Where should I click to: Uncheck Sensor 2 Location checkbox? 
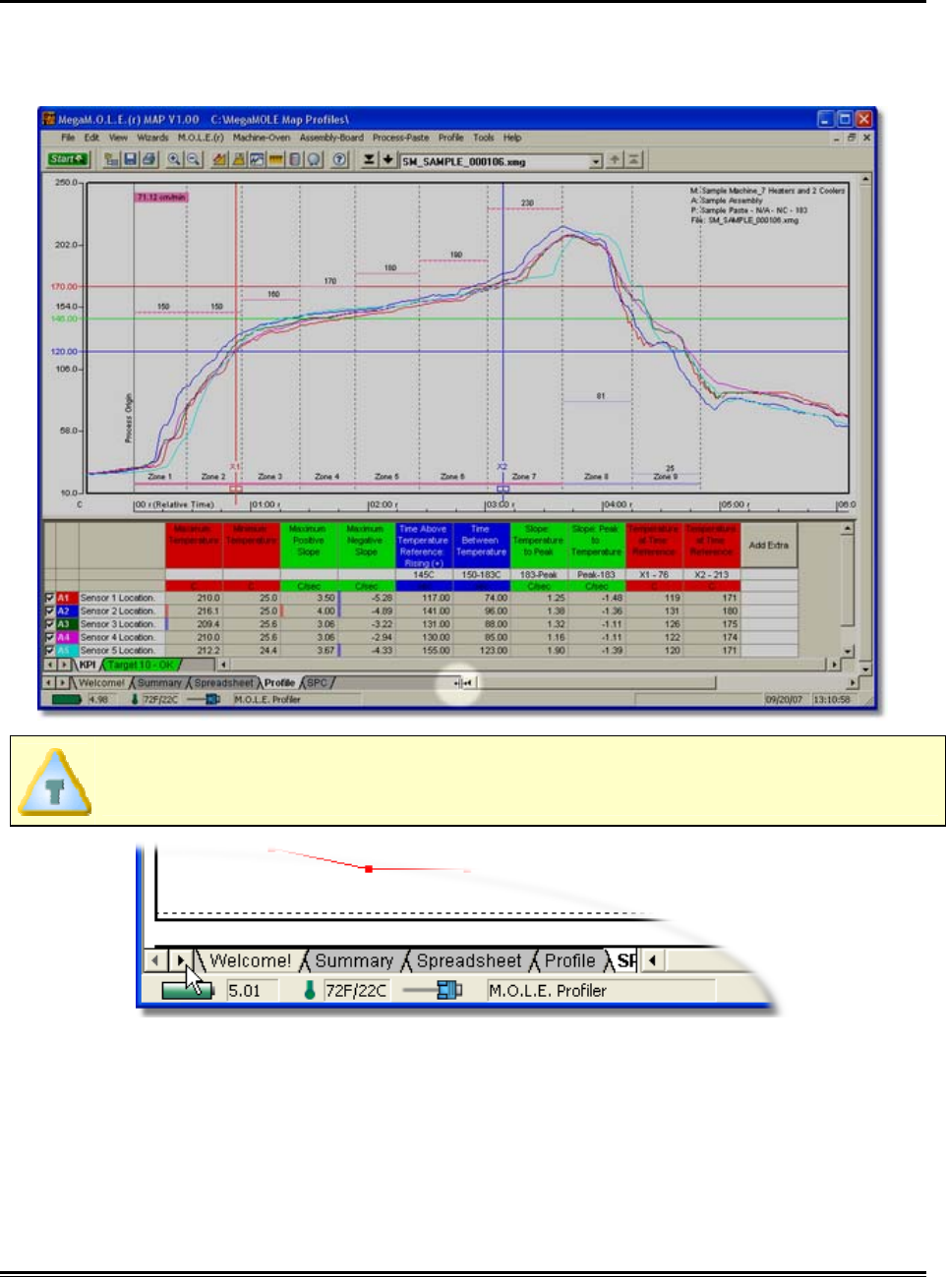pyautogui.click(x=49, y=610)
